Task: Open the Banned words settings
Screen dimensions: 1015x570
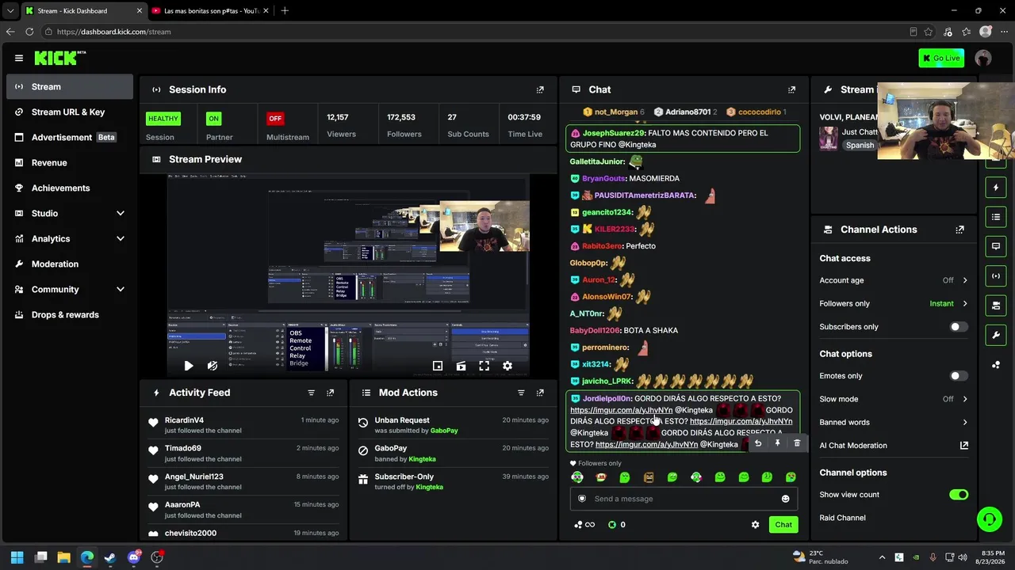Action: (894, 423)
